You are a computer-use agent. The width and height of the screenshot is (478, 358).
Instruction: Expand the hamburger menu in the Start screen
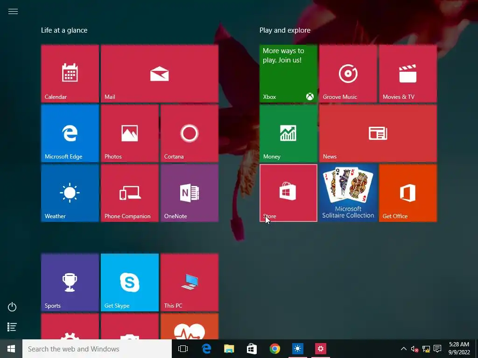click(x=13, y=12)
